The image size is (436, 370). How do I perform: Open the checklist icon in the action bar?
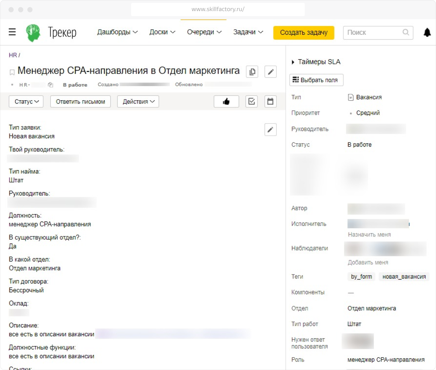click(x=252, y=101)
